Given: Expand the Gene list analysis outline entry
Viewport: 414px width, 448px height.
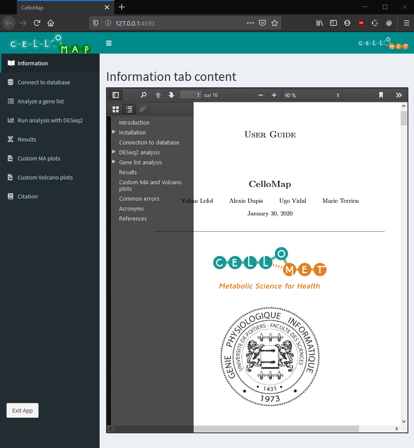Looking at the screenshot, I should (x=114, y=162).
